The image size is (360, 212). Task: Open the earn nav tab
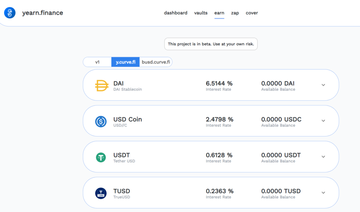click(x=219, y=13)
